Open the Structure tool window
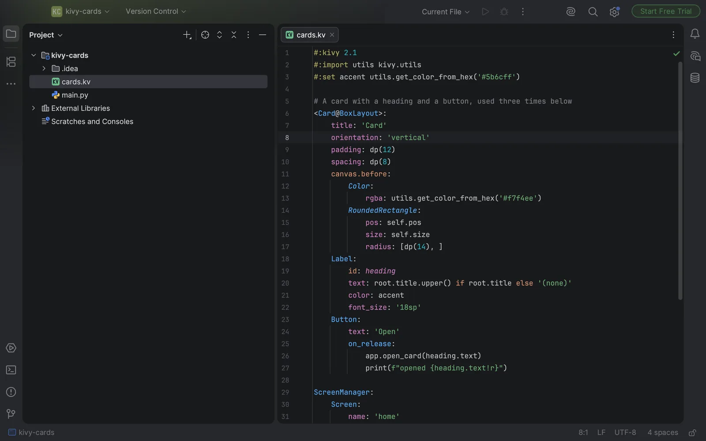This screenshot has width=706, height=441. tap(11, 62)
